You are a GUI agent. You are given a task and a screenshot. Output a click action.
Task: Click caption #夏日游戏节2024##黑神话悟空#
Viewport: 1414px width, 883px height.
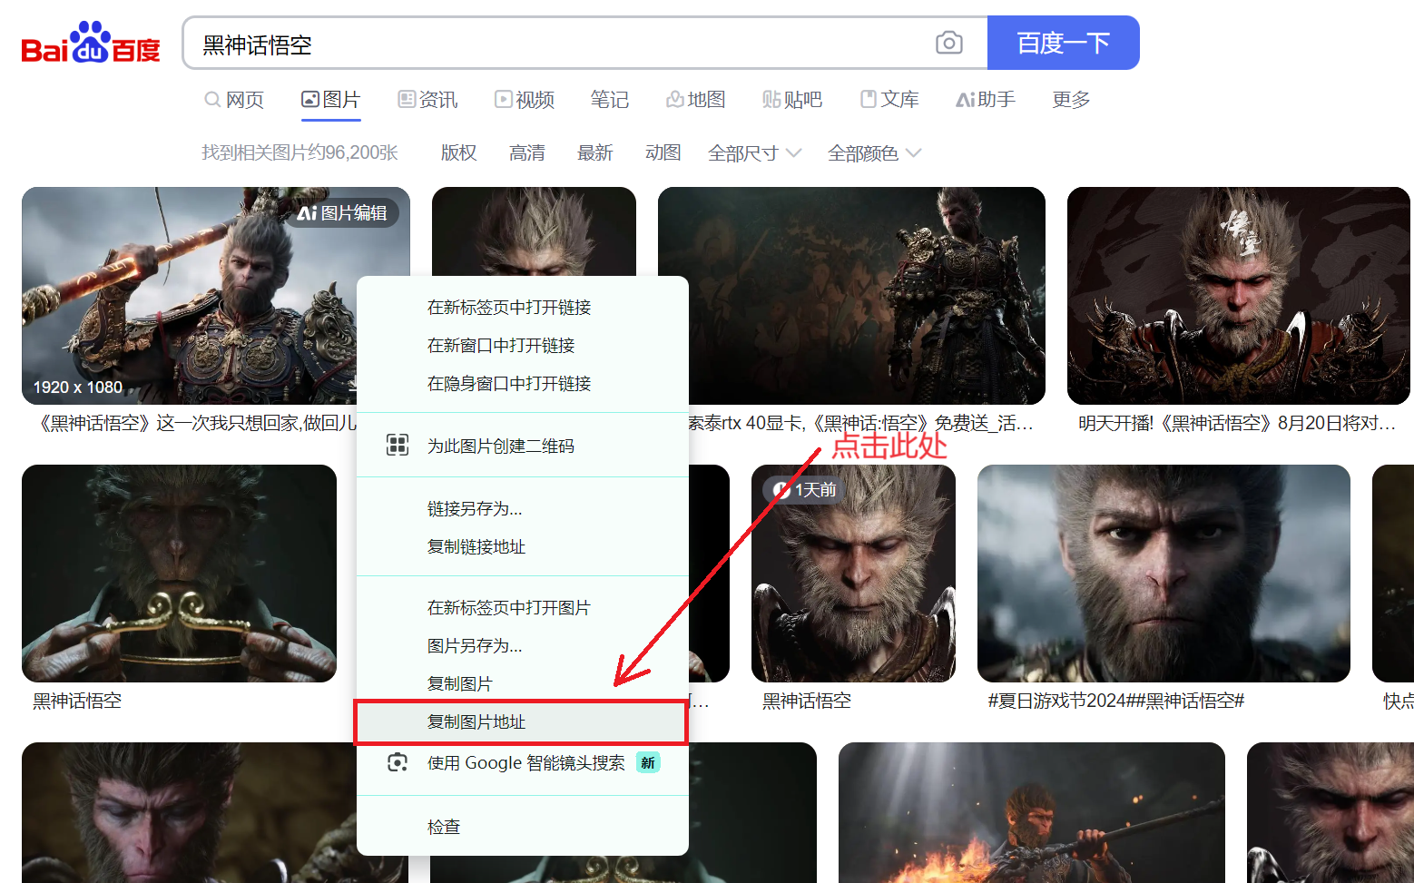(x=1116, y=701)
